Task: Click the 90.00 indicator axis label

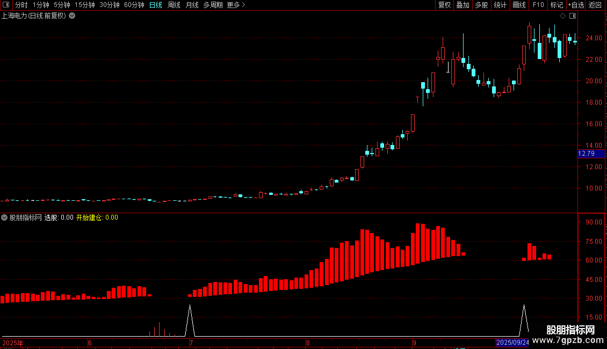Action: point(594,222)
